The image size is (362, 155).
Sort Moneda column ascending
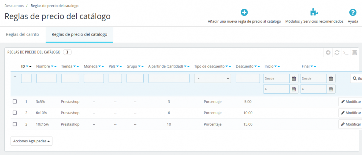(103, 66)
